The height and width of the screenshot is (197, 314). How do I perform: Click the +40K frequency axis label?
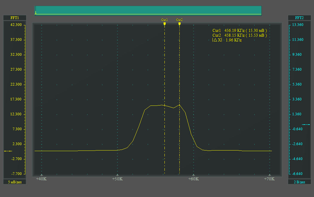coord(41,179)
